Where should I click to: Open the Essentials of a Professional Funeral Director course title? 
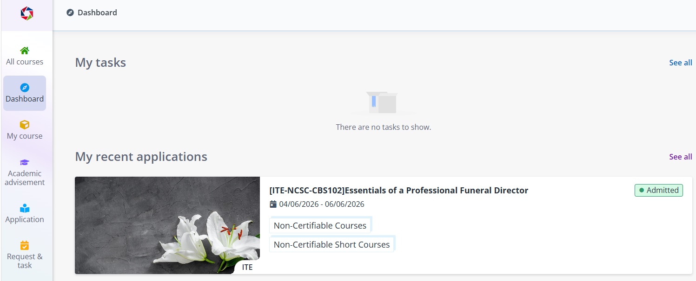[398, 190]
